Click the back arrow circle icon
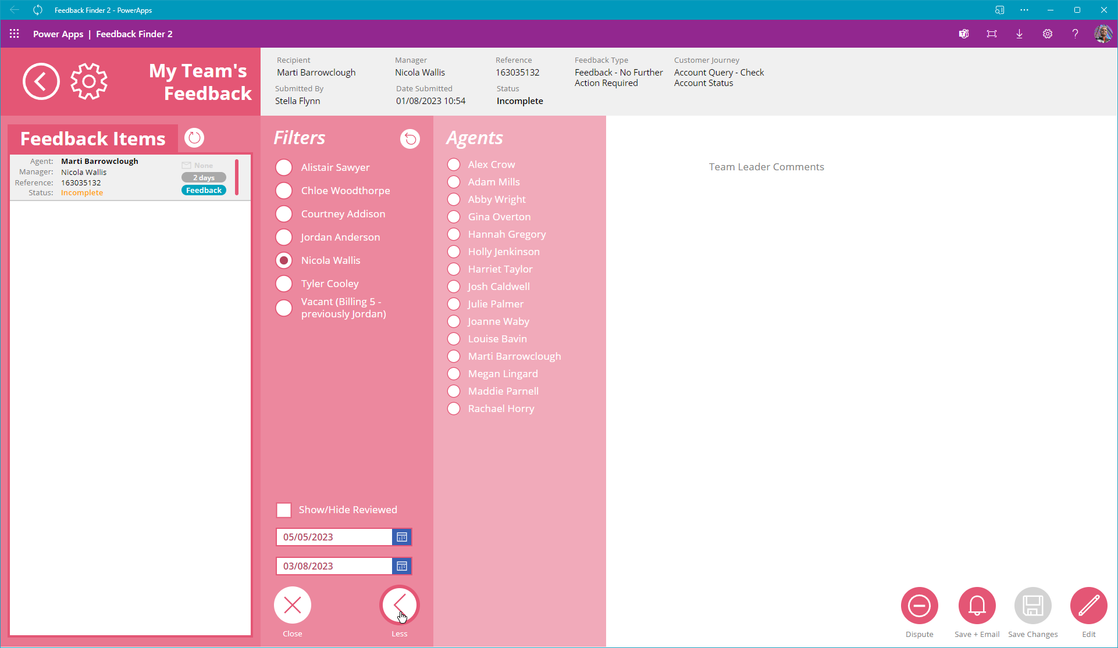The height and width of the screenshot is (648, 1118). click(x=41, y=81)
